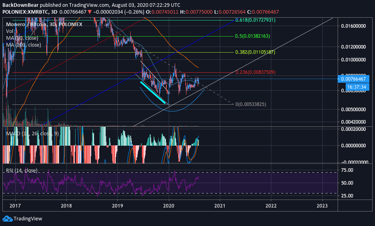Click 0.01200000 on the price axis
The image size is (375, 226).
pos(353,47)
